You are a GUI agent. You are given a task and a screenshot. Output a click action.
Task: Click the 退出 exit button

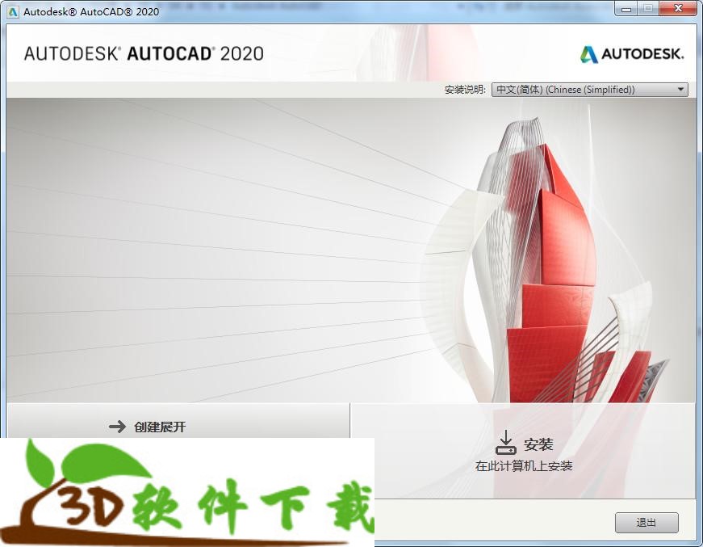[x=647, y=522]
